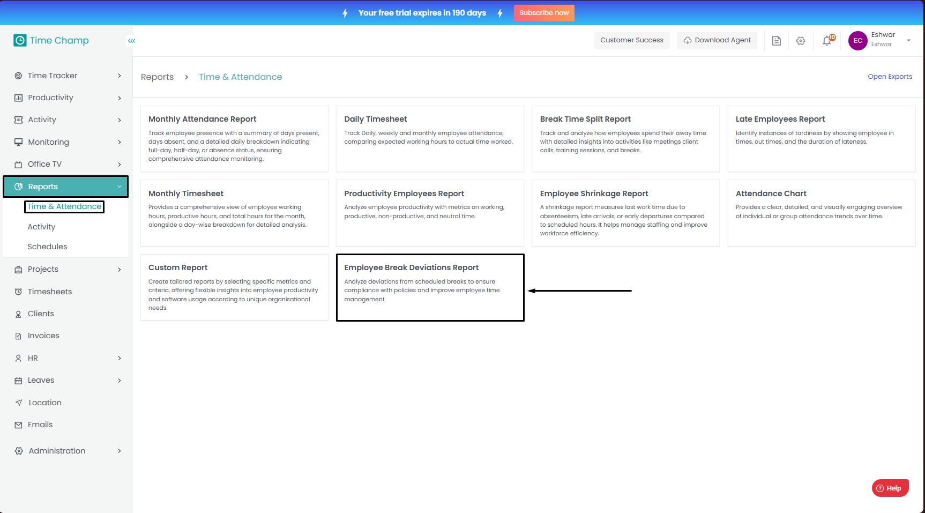
Task: Click the Projects briefcase icon
Action: pos(18,270)
